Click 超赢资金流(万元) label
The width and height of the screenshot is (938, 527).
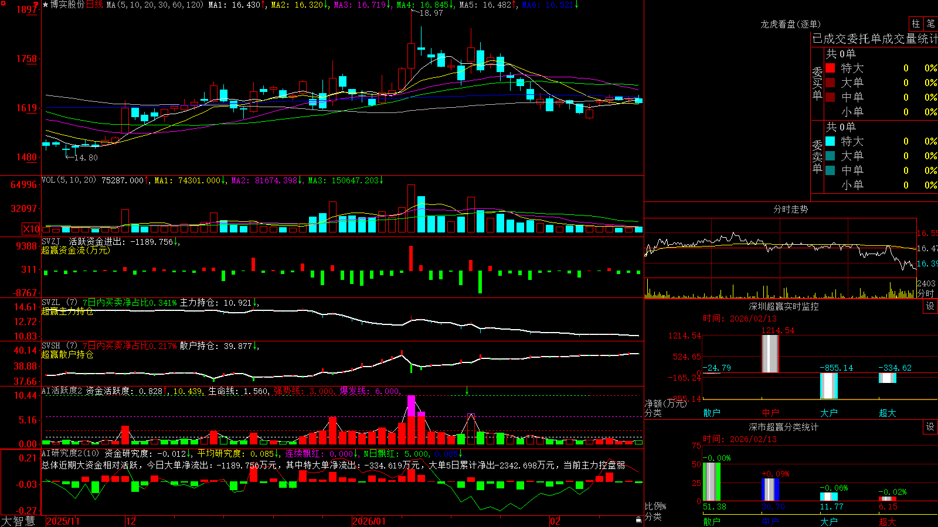point(76,250)
